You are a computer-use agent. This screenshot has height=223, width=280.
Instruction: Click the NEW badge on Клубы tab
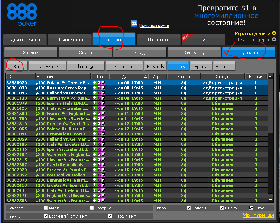(186, 37)
